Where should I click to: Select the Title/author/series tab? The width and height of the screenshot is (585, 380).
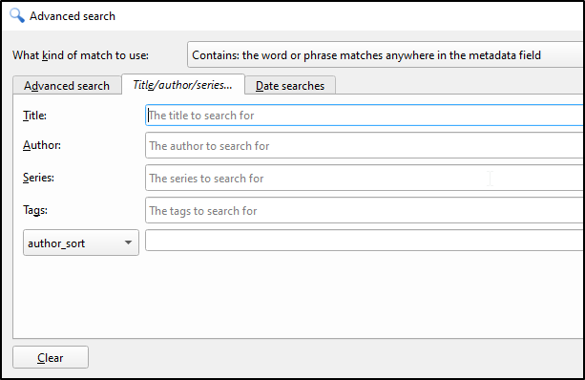pos(183,85)
